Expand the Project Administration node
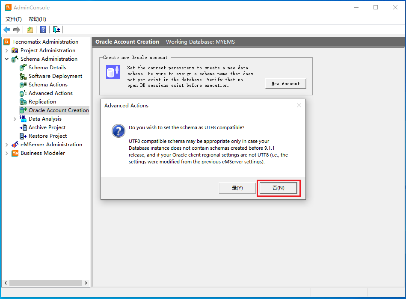The image size is (406, 299). [x=7, y=50]
